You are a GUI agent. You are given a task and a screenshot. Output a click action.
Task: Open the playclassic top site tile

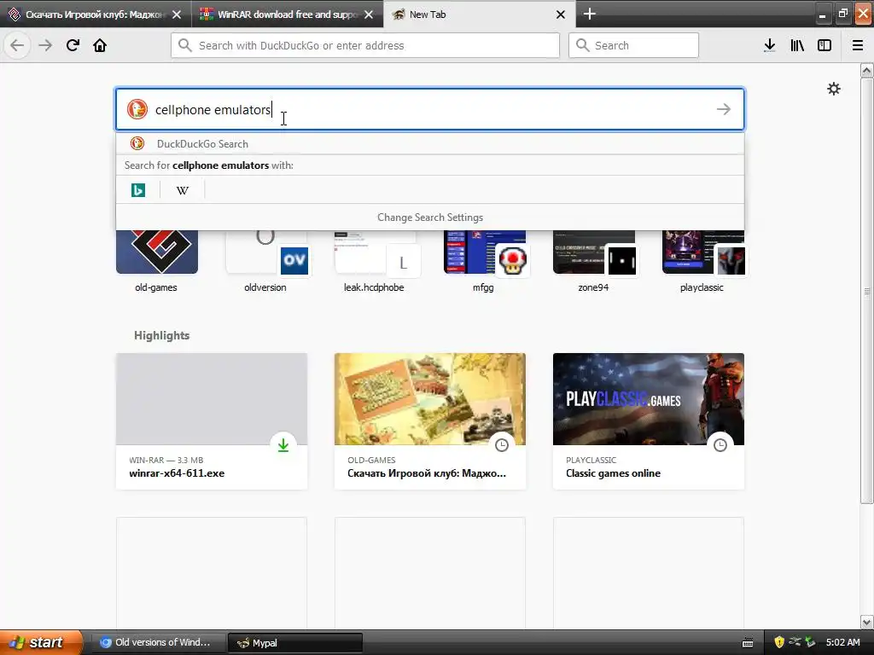[703, 261]
